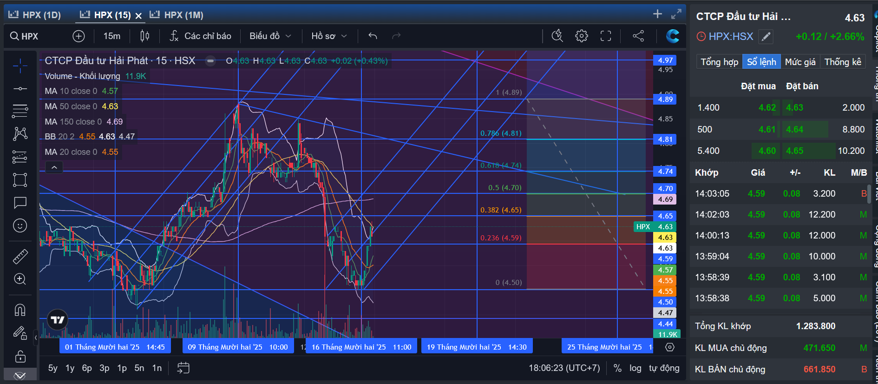Select the Sổ lệnh tab
This screenshot has height=384, width=878.
click(x=761, y=62)
